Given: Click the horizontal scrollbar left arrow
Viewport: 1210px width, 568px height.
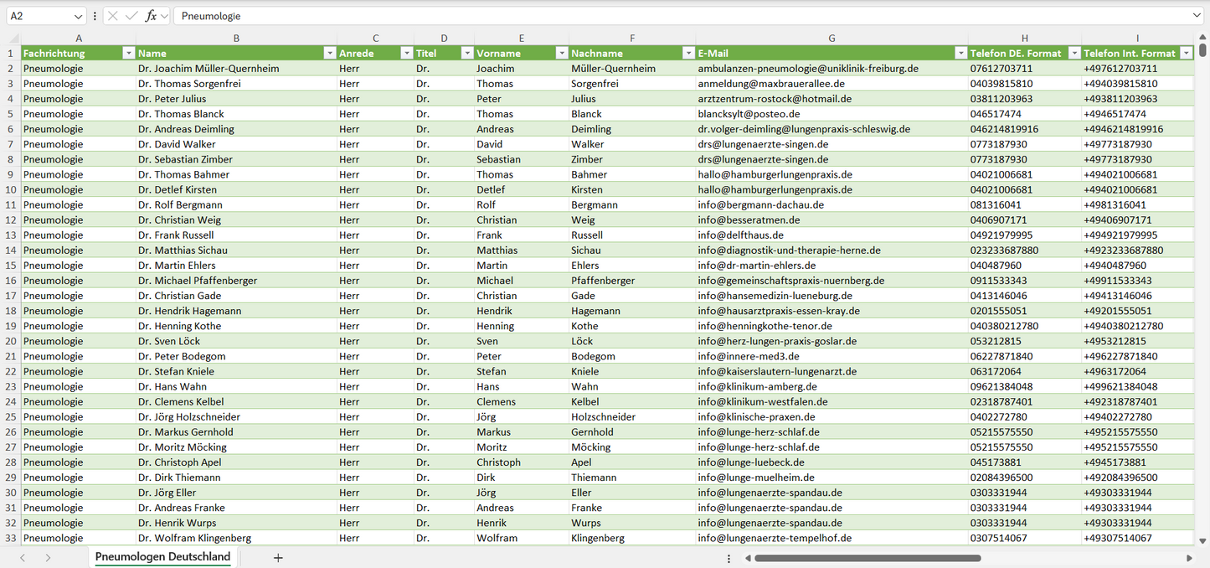Looking at the screenshot, I should click(749, 558).
